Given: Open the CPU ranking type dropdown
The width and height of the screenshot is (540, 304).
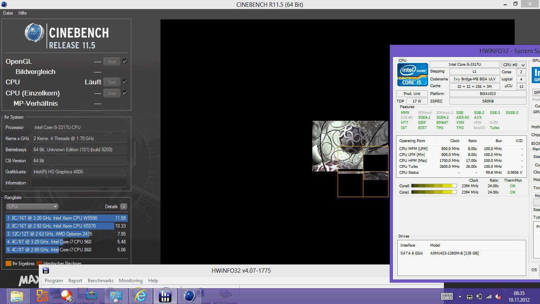Looking at the screenshot, I should coord(32,207).
